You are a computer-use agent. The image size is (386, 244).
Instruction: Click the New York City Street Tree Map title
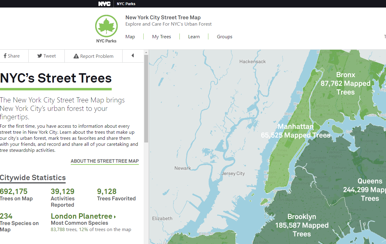(x=163, y=17)
